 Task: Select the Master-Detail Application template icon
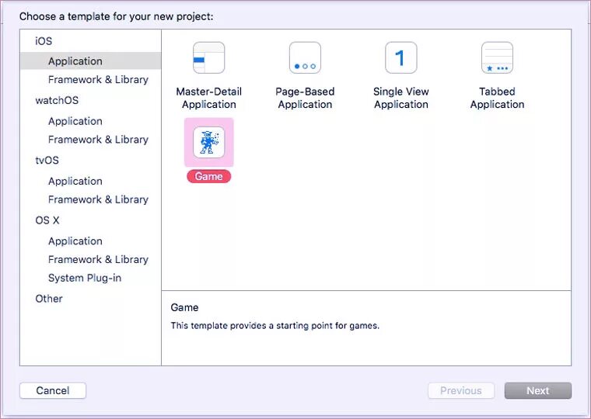pos(209,58)
